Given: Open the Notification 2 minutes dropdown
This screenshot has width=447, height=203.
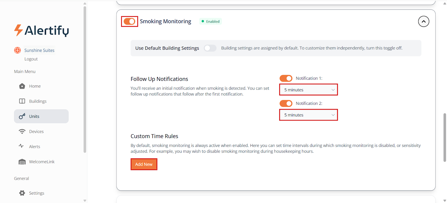Looking at the screenshot, I should click(x=308, y=115).
